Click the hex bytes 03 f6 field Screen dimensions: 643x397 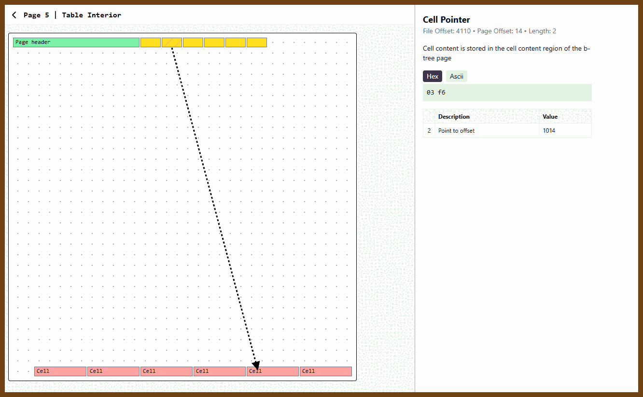point(507,92)
